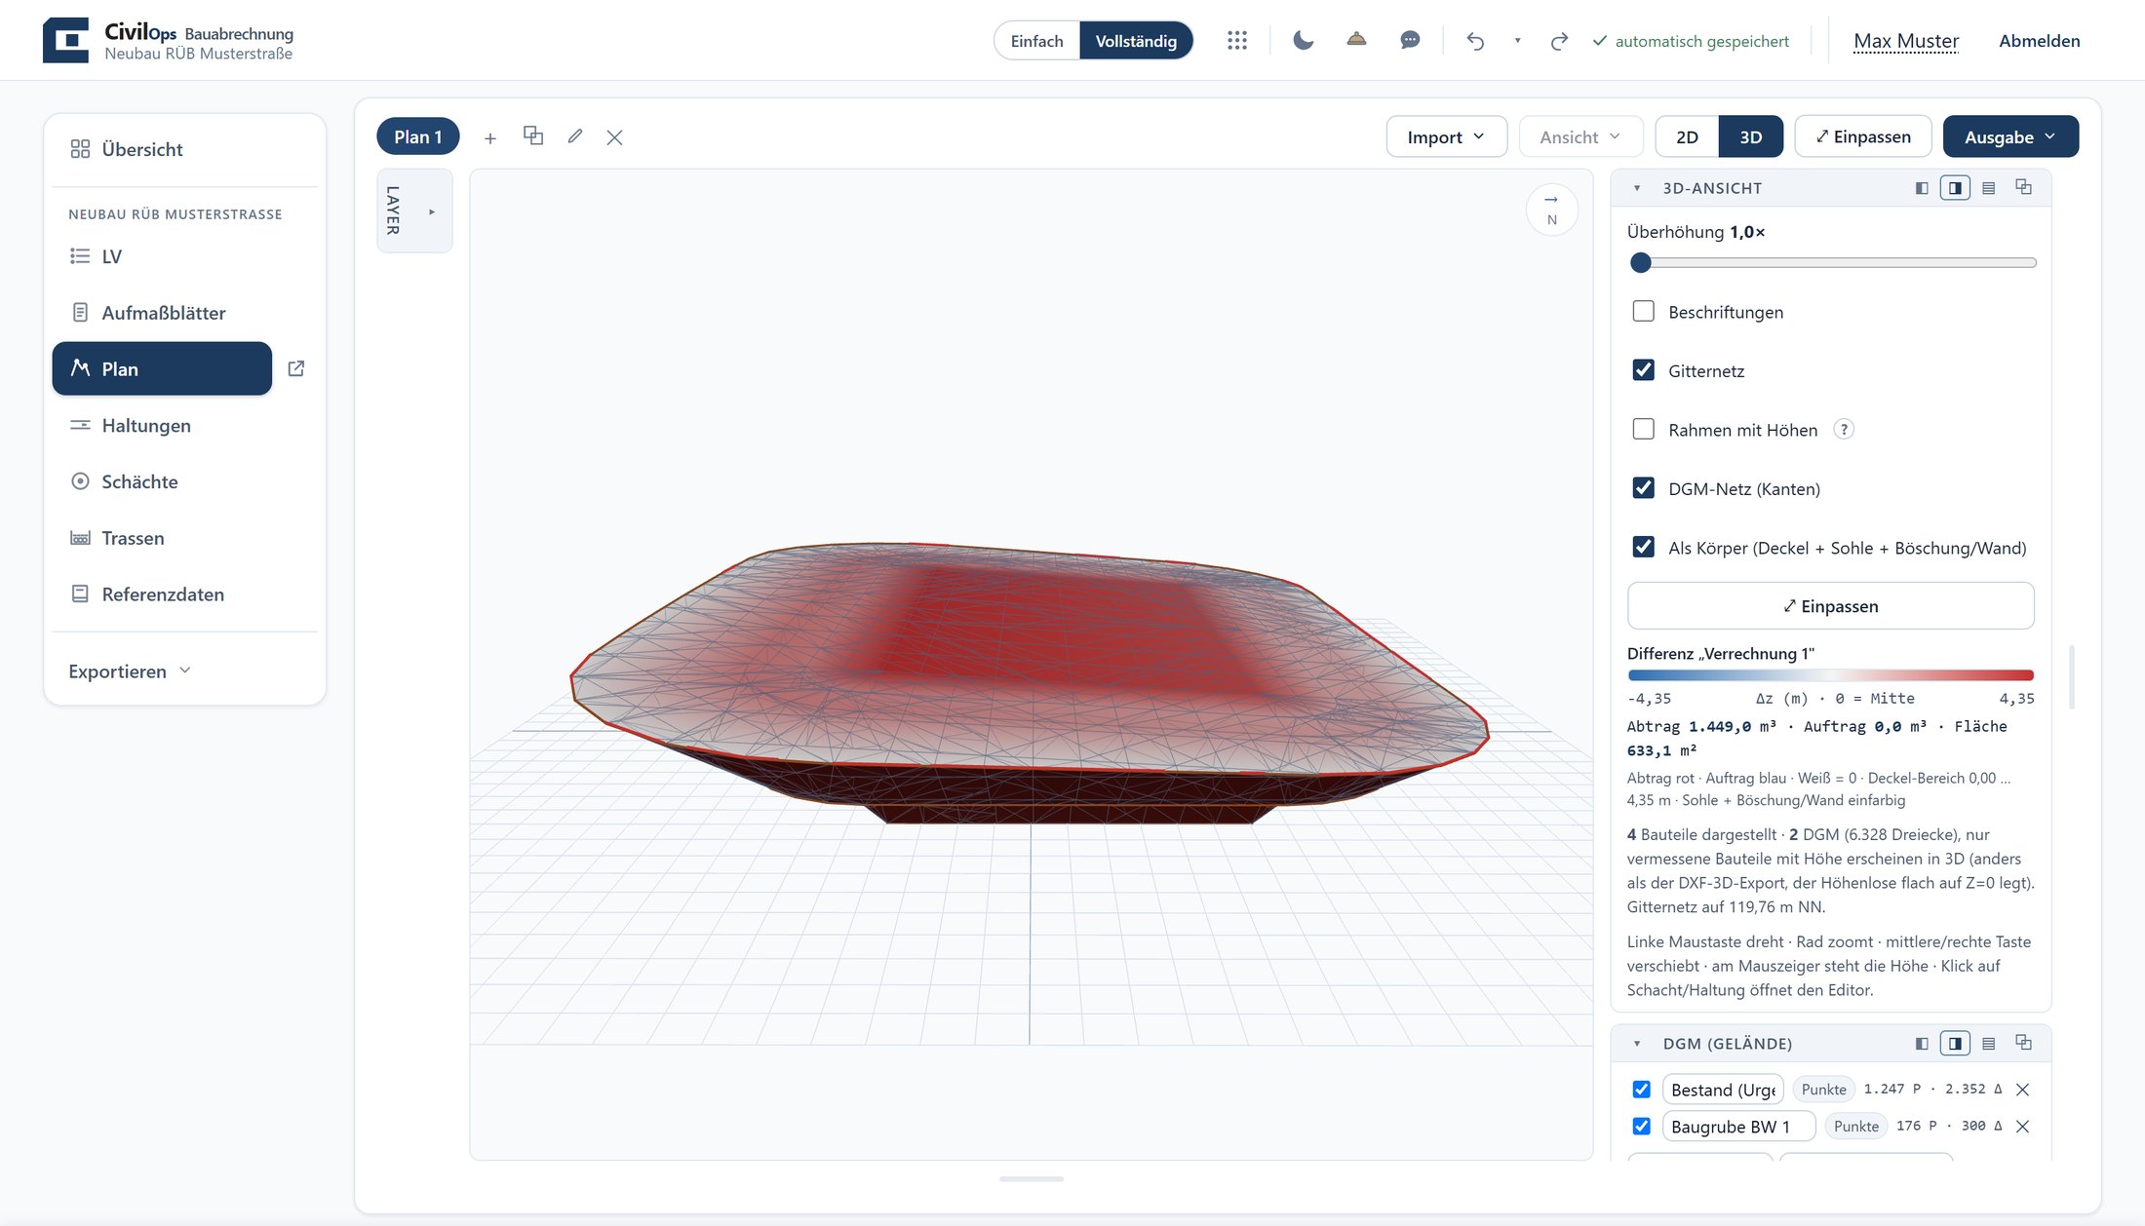
Task: Open the chat feedback icon
Action: 1410,40
